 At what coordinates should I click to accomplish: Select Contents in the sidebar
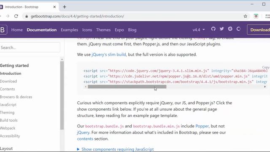coord(8,89)
